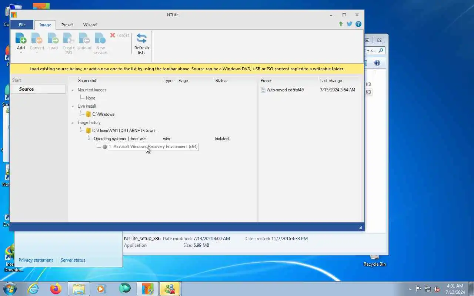Open Firefox from the taskbar

56,289
